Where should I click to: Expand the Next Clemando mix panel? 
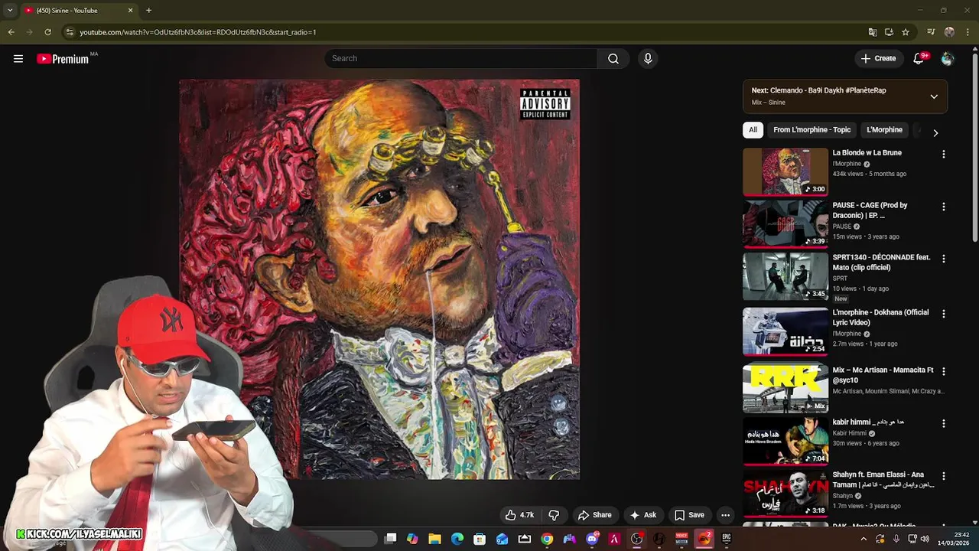934,96
